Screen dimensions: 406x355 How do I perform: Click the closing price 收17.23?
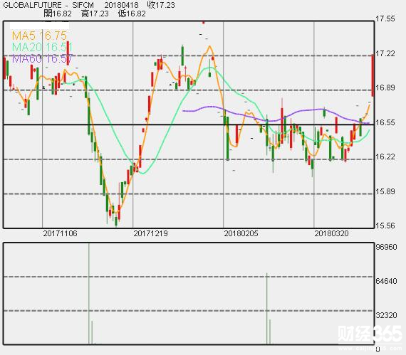click(161, 5)
